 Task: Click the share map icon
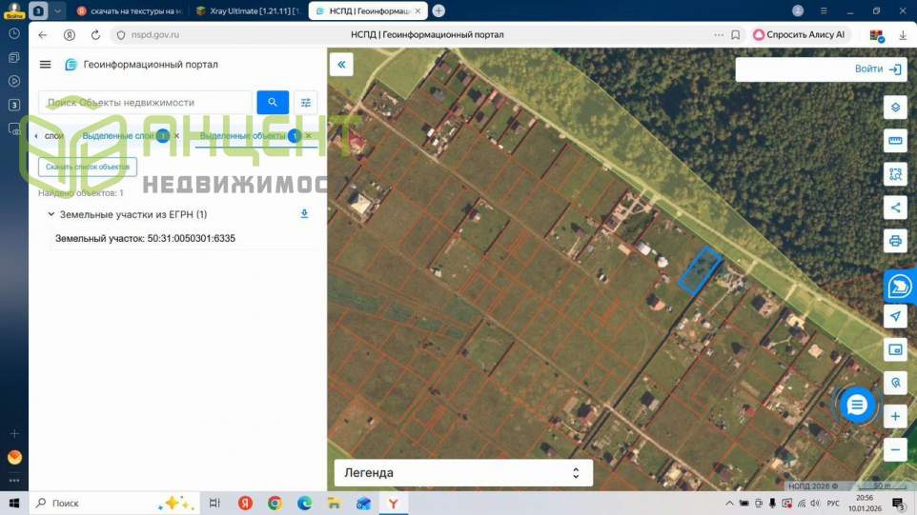tap(895, 207)
